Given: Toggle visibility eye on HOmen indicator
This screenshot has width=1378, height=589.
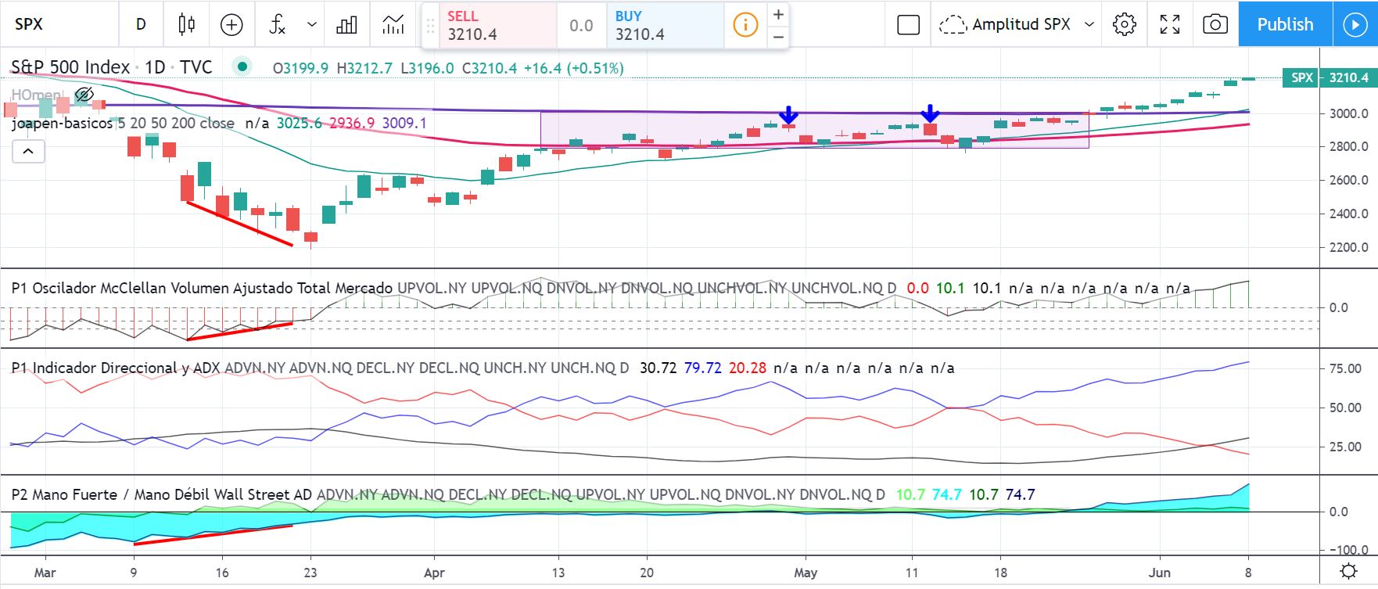Looking at the screenshot, I should click(x=84, y=95).
